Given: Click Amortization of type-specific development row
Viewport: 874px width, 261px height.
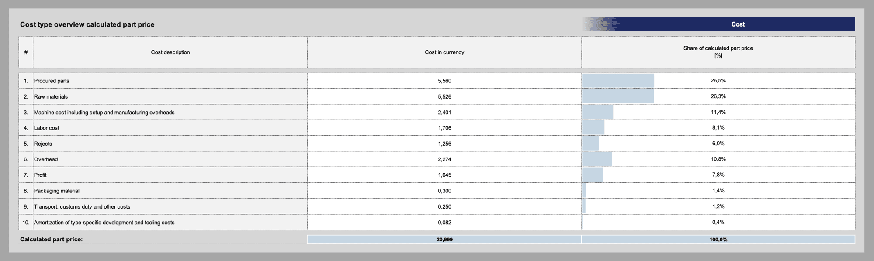Looking at the screenshot, I should point(104,223).
